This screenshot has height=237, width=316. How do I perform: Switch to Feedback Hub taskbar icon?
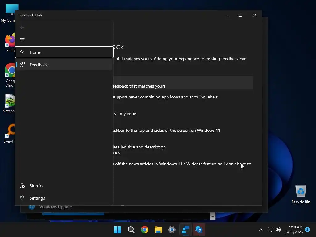(x=185, y=230)
